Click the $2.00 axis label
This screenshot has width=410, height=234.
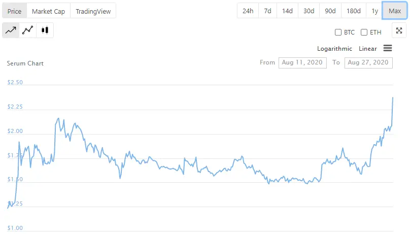(x=15, y=131)
